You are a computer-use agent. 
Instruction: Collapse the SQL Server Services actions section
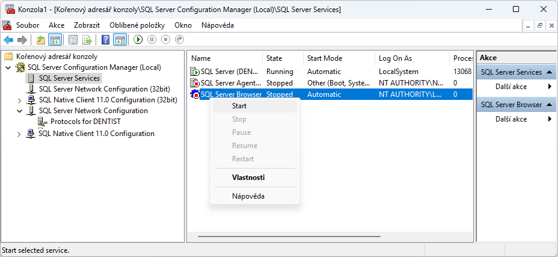(549, 72)
